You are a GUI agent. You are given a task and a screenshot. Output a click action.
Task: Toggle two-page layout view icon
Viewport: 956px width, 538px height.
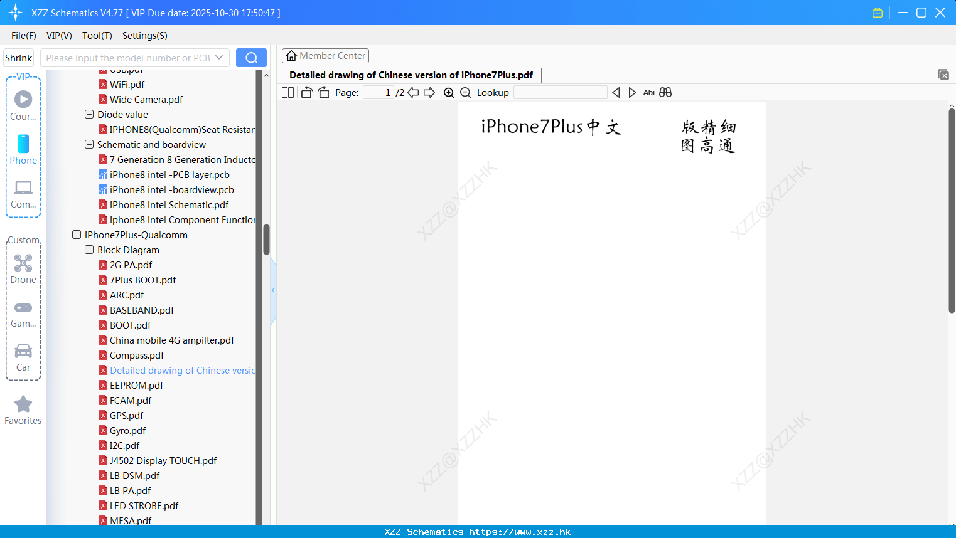point(287,92)
